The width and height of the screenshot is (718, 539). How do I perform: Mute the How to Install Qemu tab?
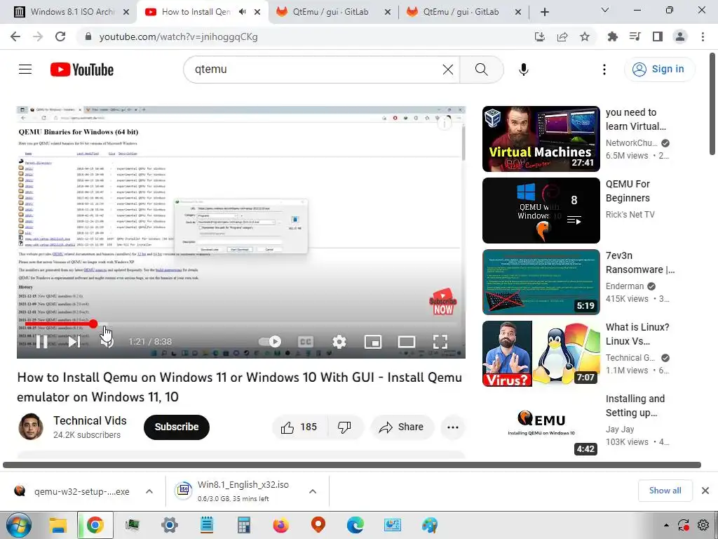(242, 12)
